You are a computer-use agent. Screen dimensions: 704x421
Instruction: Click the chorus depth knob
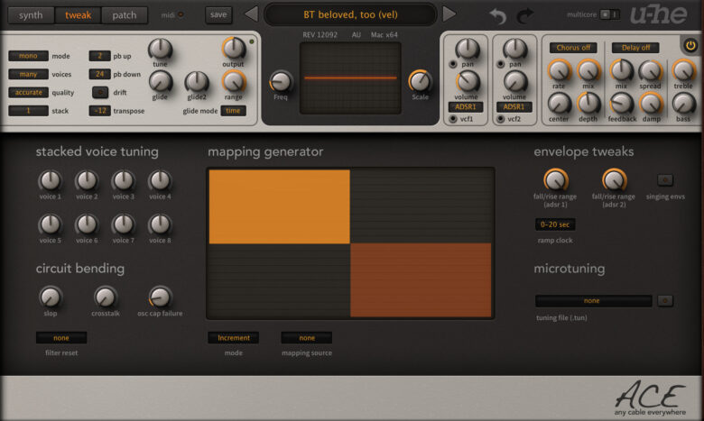click(x=588, y=104)
